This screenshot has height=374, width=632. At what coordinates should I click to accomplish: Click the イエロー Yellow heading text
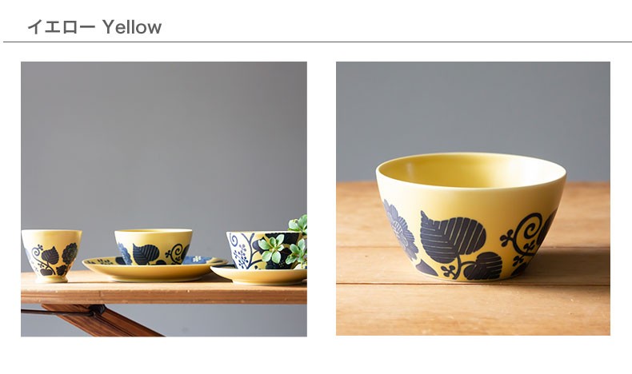(x=94, y=27)
